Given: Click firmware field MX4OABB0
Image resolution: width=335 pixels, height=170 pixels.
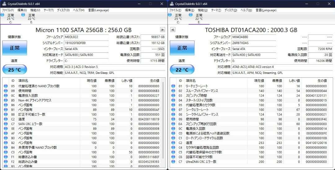Looking at the screenshot, I should (254, 37).
